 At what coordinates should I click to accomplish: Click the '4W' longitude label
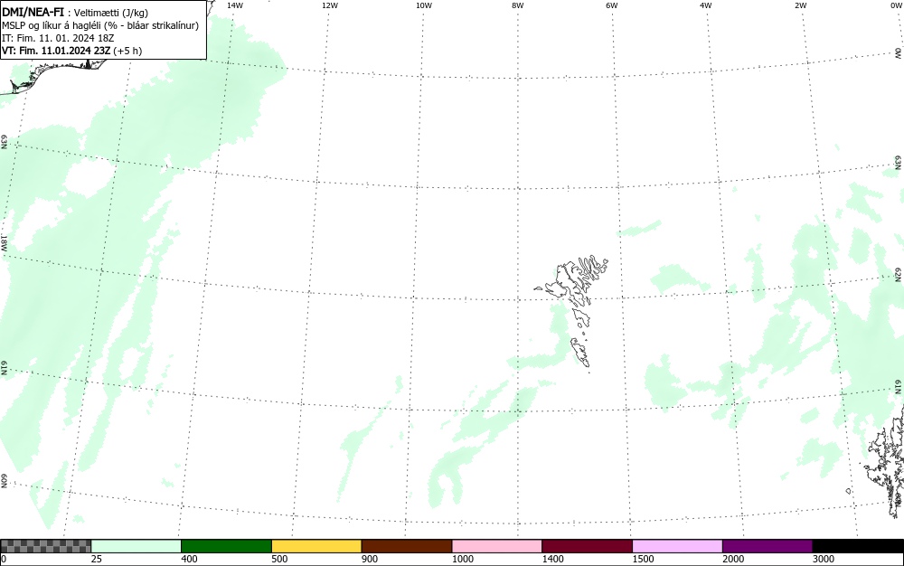coord(706,5)
